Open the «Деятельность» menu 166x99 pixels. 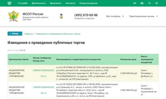(x=39, y=3)
